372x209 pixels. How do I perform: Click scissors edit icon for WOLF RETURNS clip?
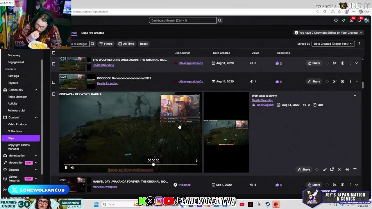[x=335, y=63]
